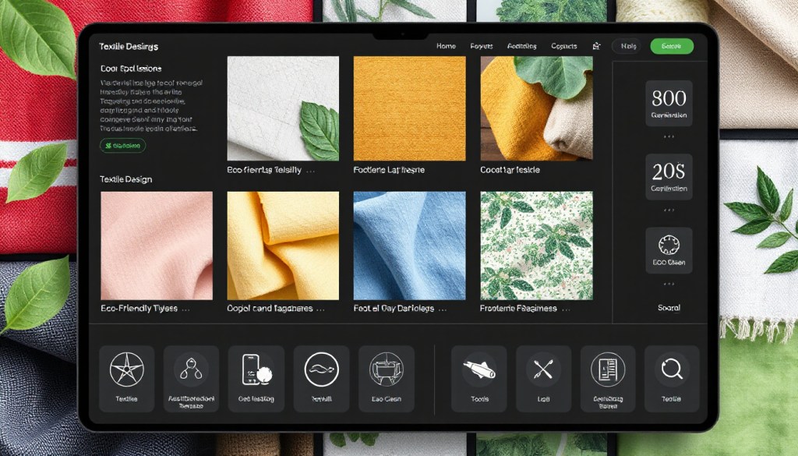Select the Result wave icon in bottom toolbar
The image size is (798, 456).
[321, 368]
